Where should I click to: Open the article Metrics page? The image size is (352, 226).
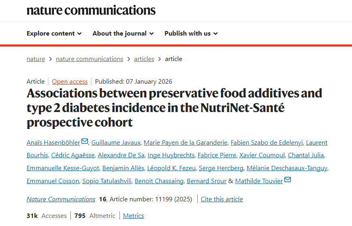(x=133, y=216)
